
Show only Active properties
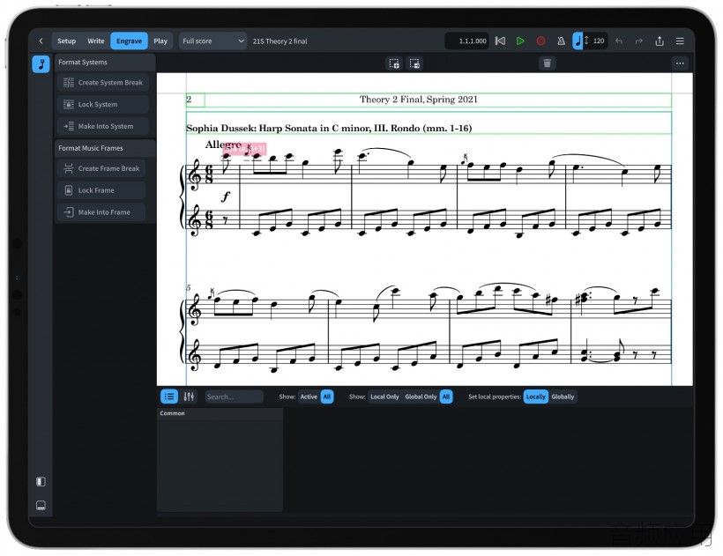coord(309,397)
